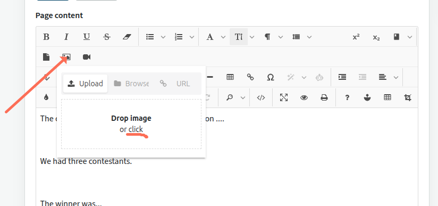Image resolution: width=438 pixels, height=206 pixels.
Task: Expand line height dropdown arrow
Action: click(309, 37)
